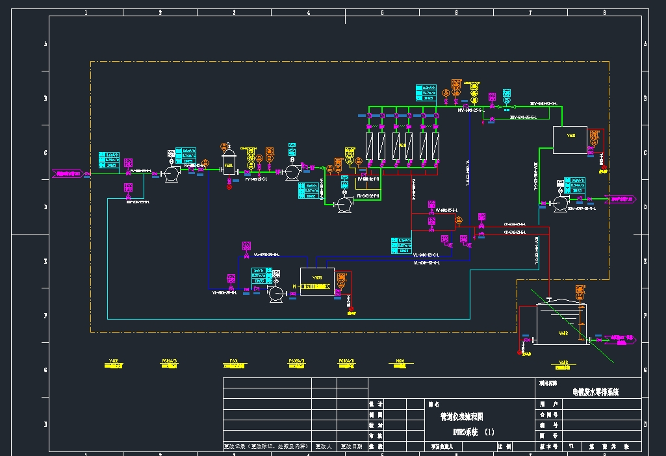666x456 pixels.
Task: Click the 更改日期 column header in revision table
Action: (x=352, y=446)
